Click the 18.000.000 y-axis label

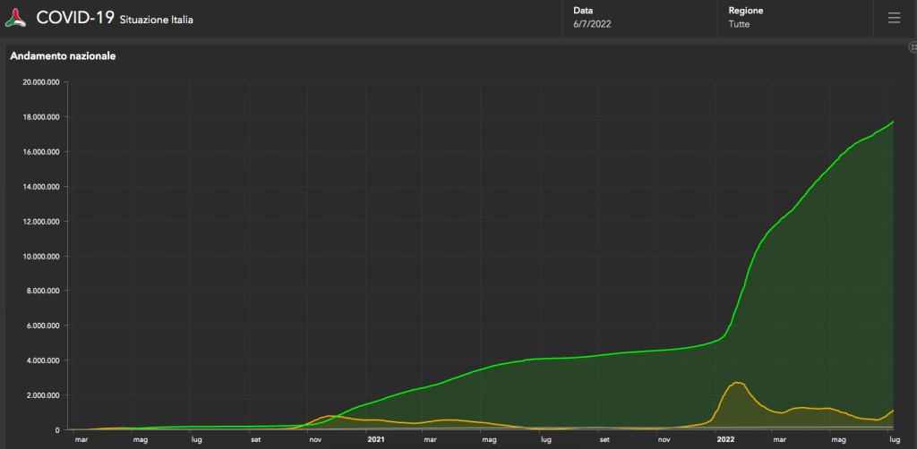pos(39,117)
